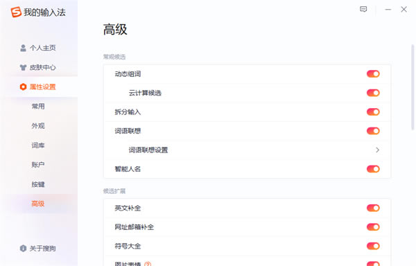The width and height of the screenshot is (416, 266).
Task: Toggle 英文补全 switch
Action: 373,208
